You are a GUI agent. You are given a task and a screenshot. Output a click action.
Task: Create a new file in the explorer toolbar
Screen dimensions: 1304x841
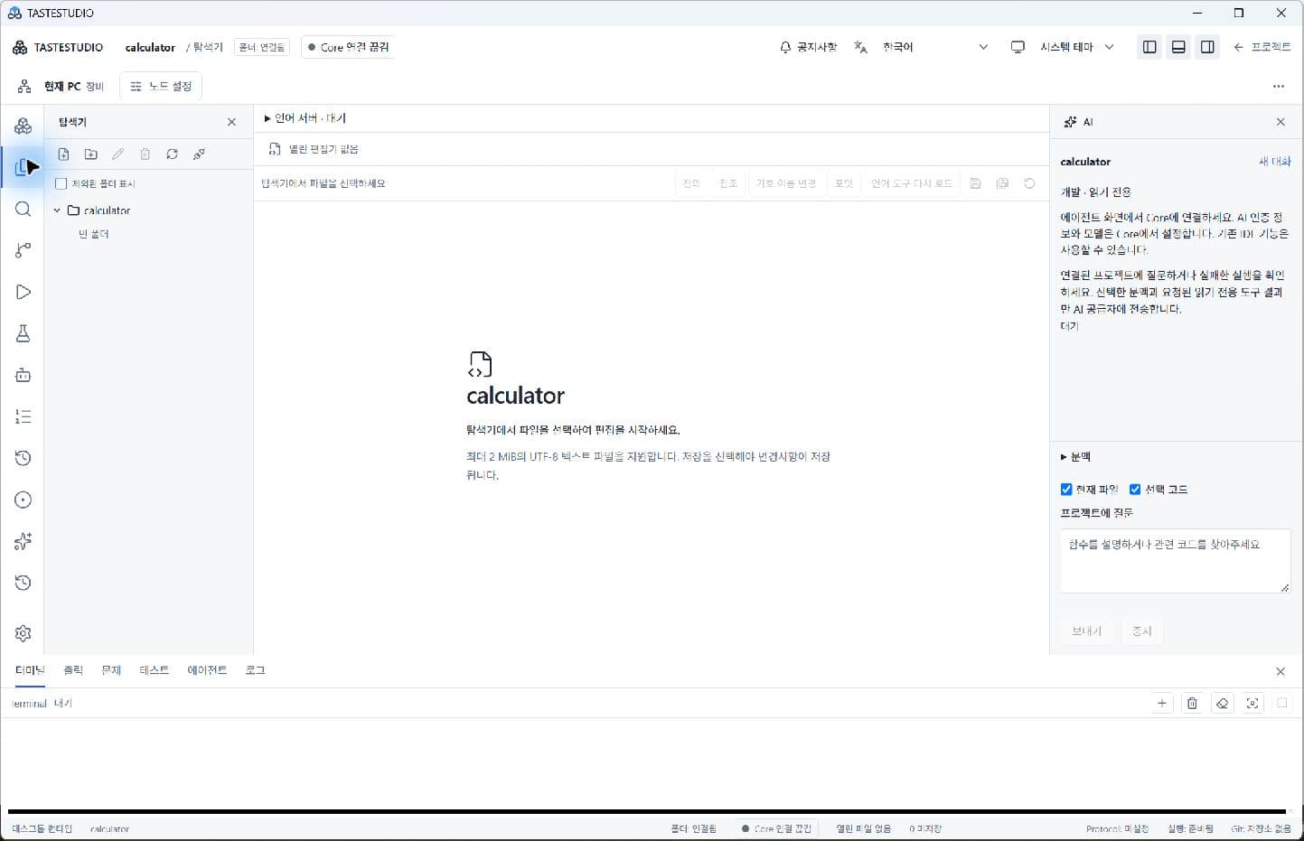click(x=64, y=154)
